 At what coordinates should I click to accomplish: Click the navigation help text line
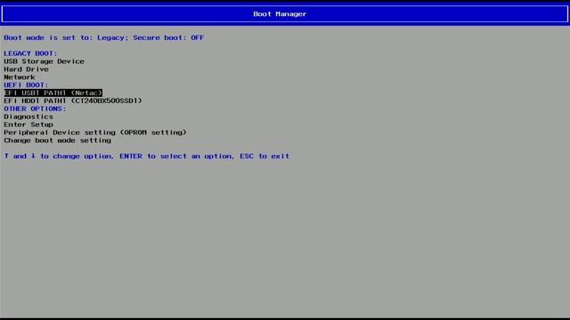click(x=147, y=156)
